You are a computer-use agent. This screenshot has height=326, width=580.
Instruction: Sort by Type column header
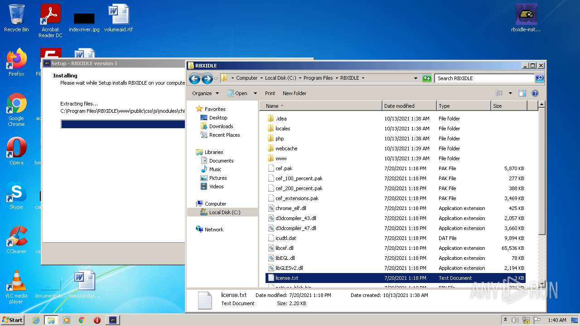click(464, 106)
